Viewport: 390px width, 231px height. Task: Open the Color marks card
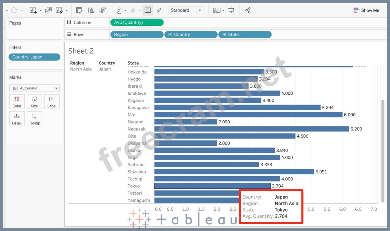point(17,102)
